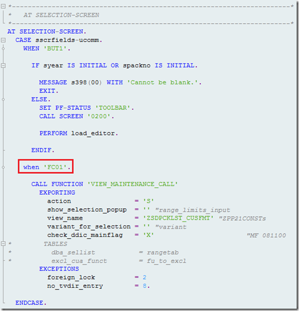Click commented dba_sellist line
This screenshot has width=299, height=311.
[115, 252]
